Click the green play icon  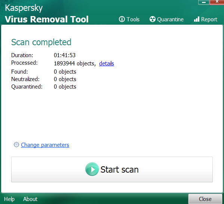[x=92, y=169]
